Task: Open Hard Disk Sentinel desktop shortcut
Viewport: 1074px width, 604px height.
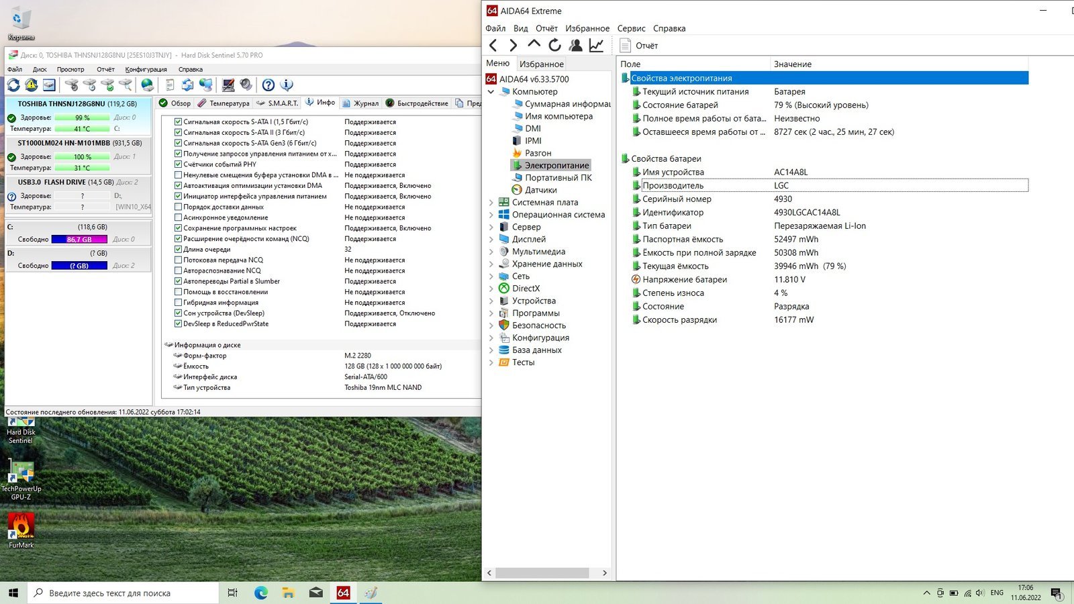Action: [21, 430]
